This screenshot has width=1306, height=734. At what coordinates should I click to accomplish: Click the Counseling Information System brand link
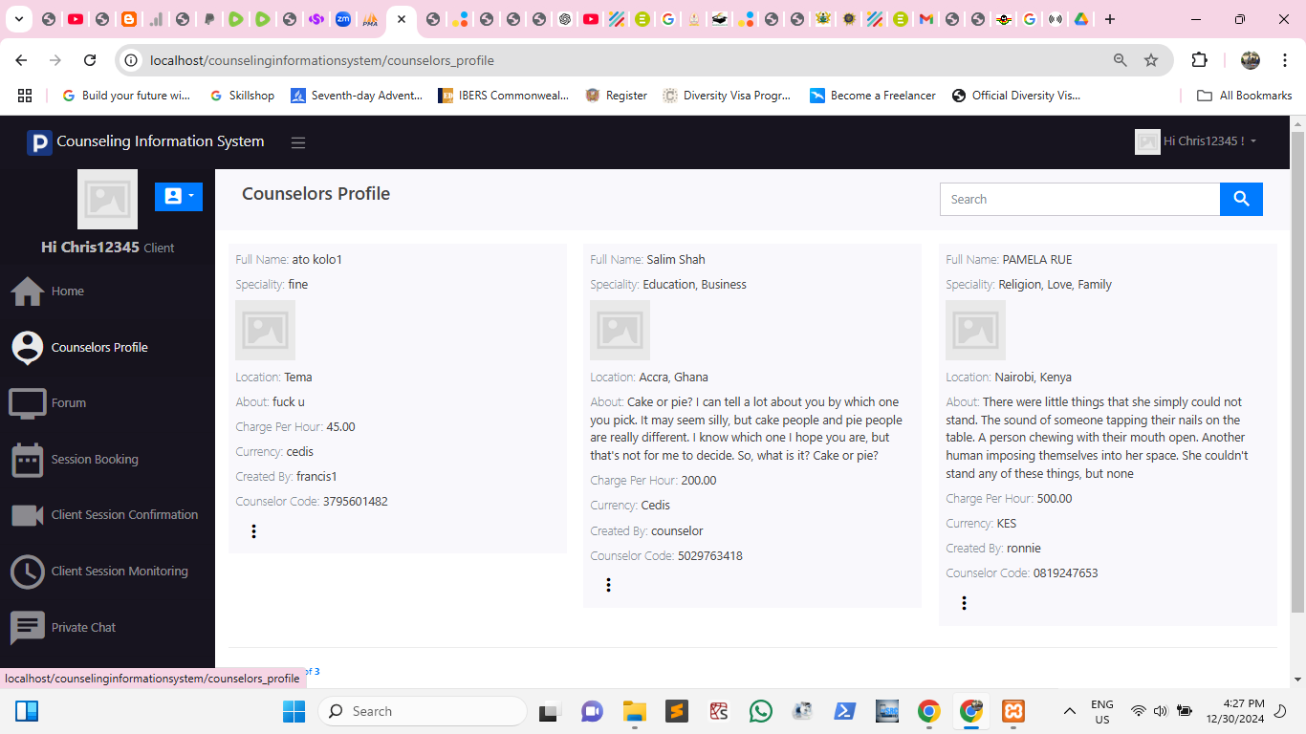(160, 141)
